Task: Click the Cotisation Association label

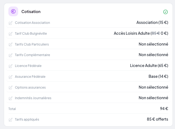Action: 32,23
